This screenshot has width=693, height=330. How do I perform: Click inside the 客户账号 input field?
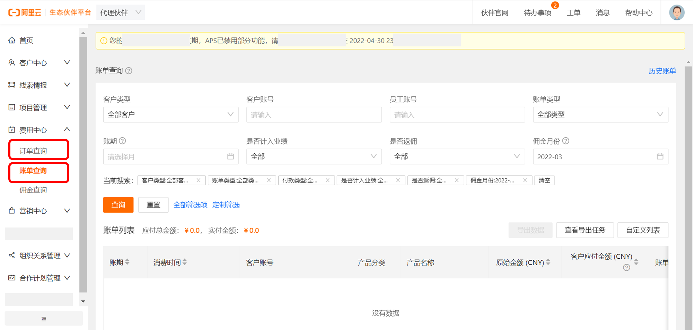(x=314, y=115)
